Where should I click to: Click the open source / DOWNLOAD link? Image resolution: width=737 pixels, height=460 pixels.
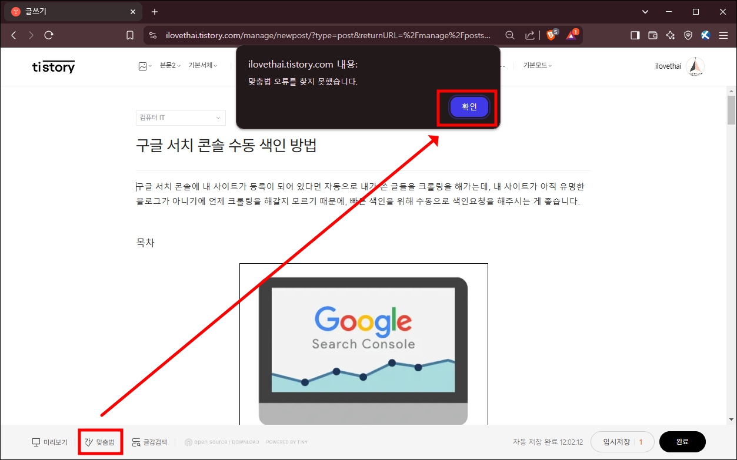222,442
